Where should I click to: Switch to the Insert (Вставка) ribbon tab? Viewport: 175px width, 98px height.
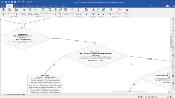pos(17,6)
